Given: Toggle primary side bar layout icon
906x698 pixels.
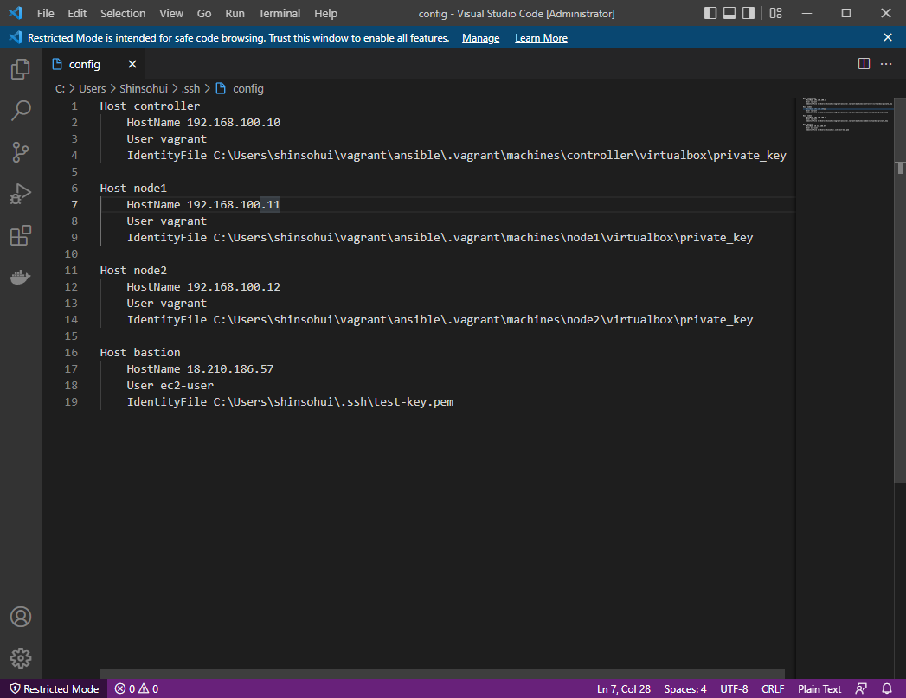Looking at the screenshot, I should tap(710, 13).
